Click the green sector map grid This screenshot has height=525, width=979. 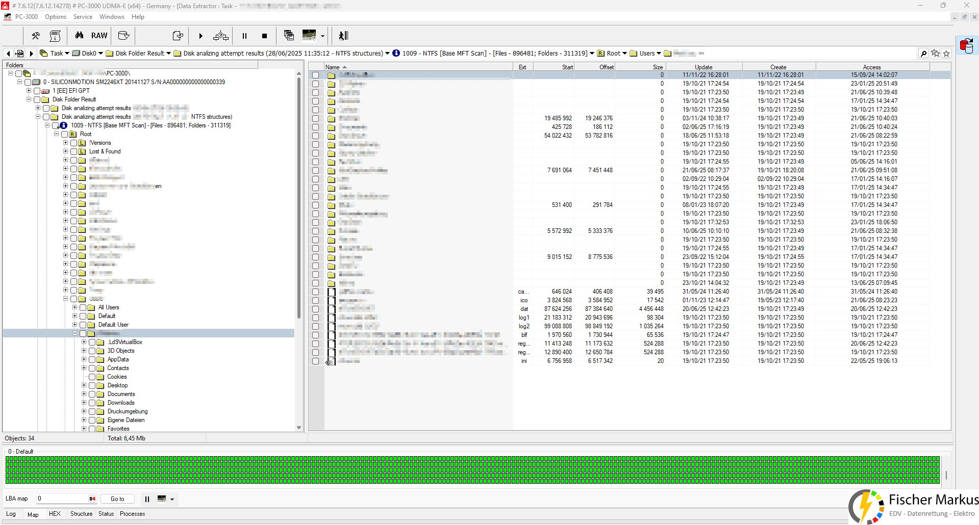coord(472,469)
